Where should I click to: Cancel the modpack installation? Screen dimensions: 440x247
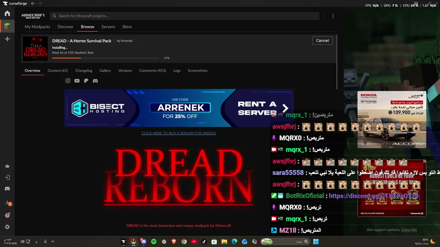point(322,40)
